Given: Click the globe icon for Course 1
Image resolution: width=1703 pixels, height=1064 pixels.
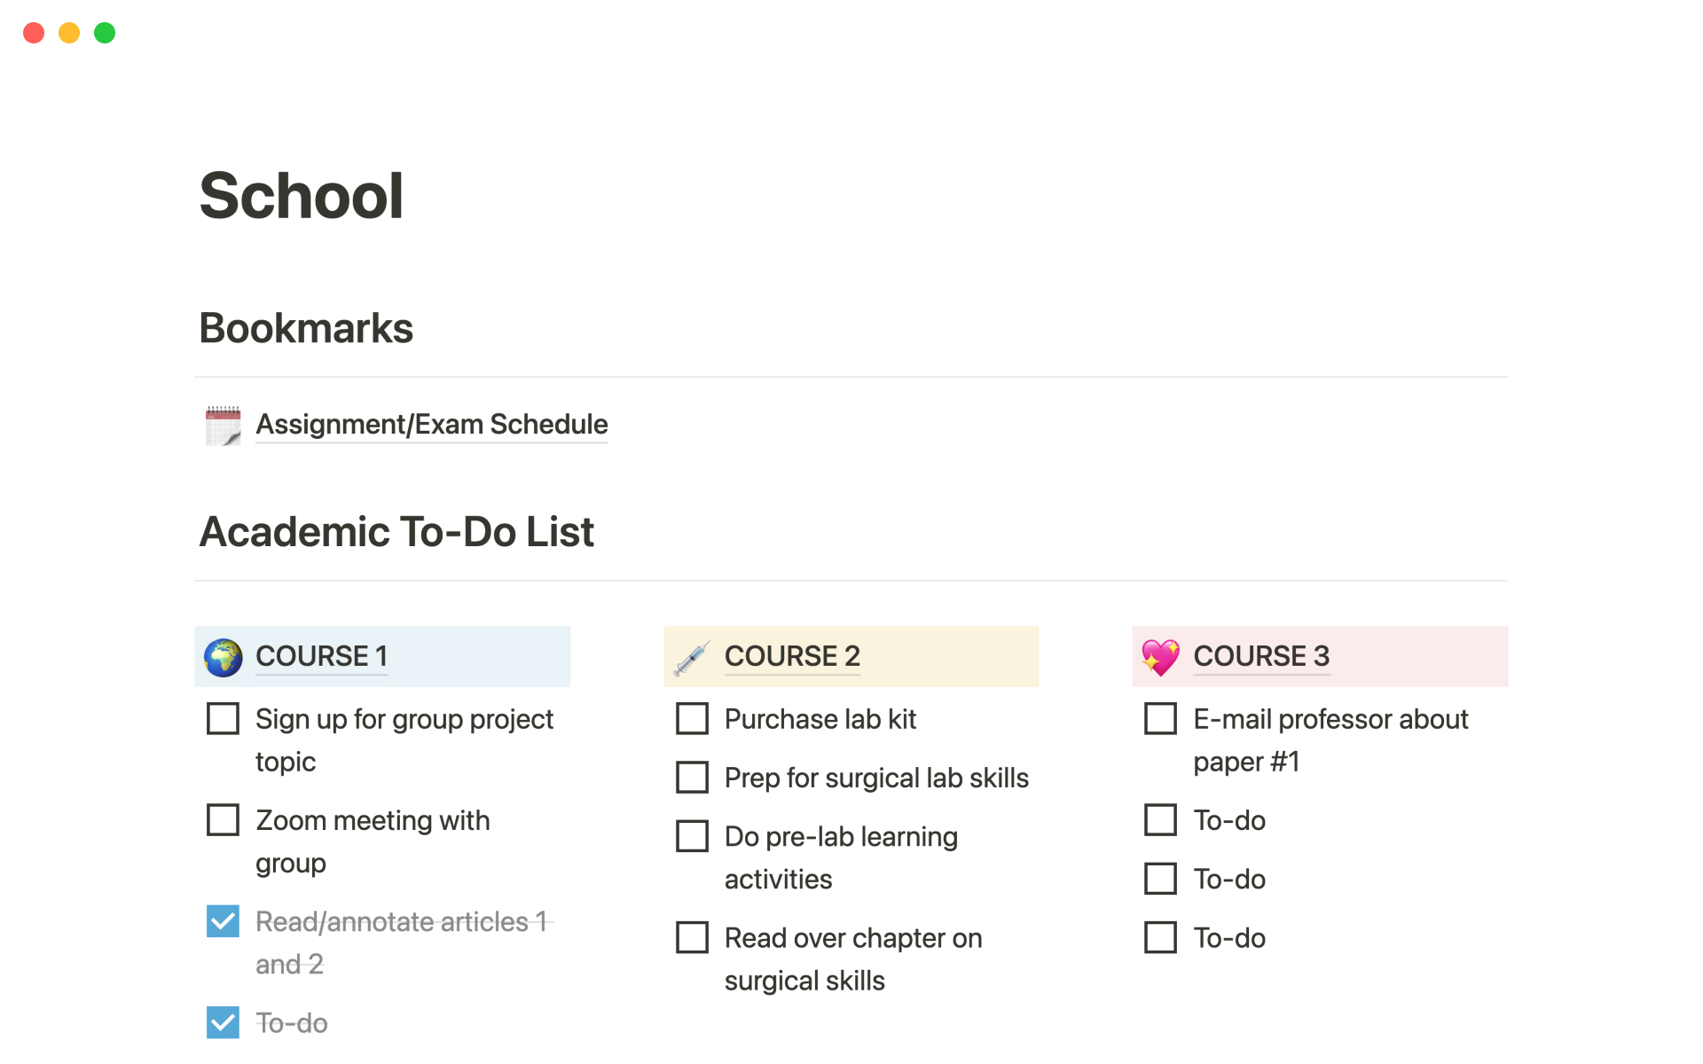Looking at the screenshot, I should coord(224,654).
